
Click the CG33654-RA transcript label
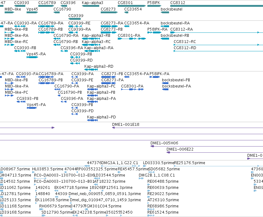click(137, 23)
